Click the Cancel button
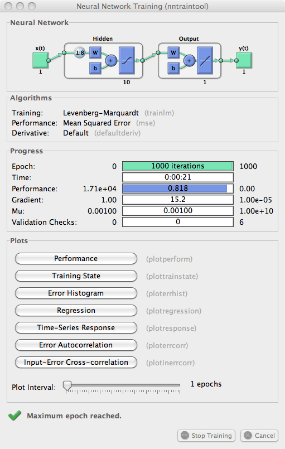The image size is (285, 449). point(259,436)
